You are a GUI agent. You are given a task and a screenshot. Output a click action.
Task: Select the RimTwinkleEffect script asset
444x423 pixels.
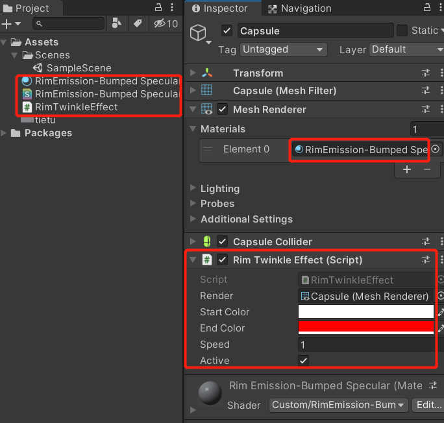coord(76,106)
